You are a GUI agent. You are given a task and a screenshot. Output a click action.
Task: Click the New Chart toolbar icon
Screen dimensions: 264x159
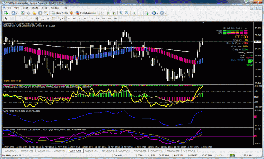coord(6,13)
